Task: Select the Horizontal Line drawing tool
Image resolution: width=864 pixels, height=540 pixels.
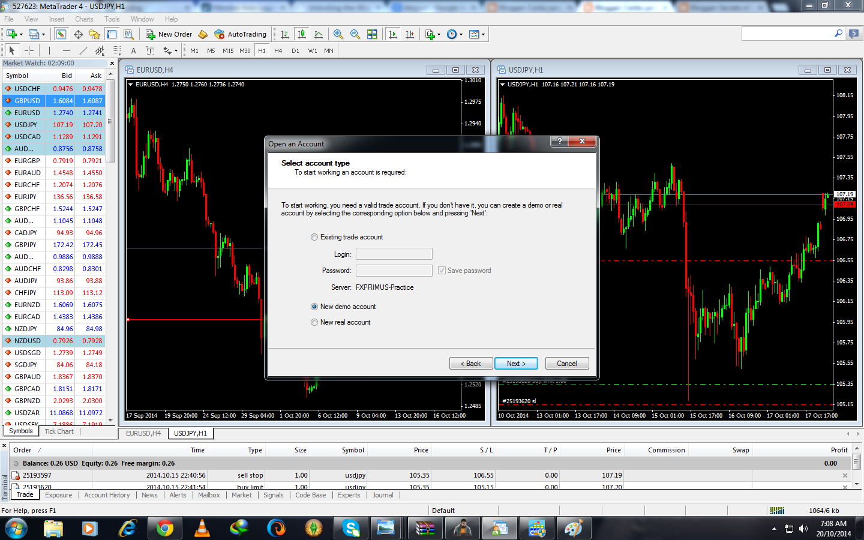Action: click(x=66, y=50)
